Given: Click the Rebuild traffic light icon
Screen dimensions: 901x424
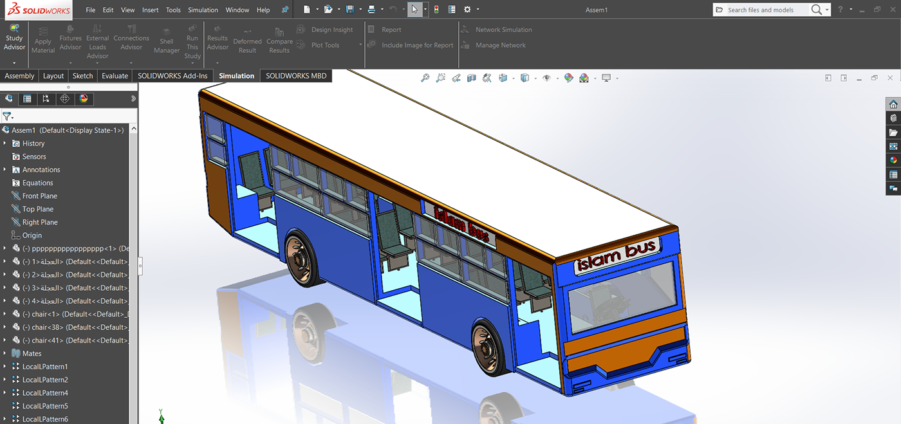Looking at the screenshot, I should pos(436,10).
